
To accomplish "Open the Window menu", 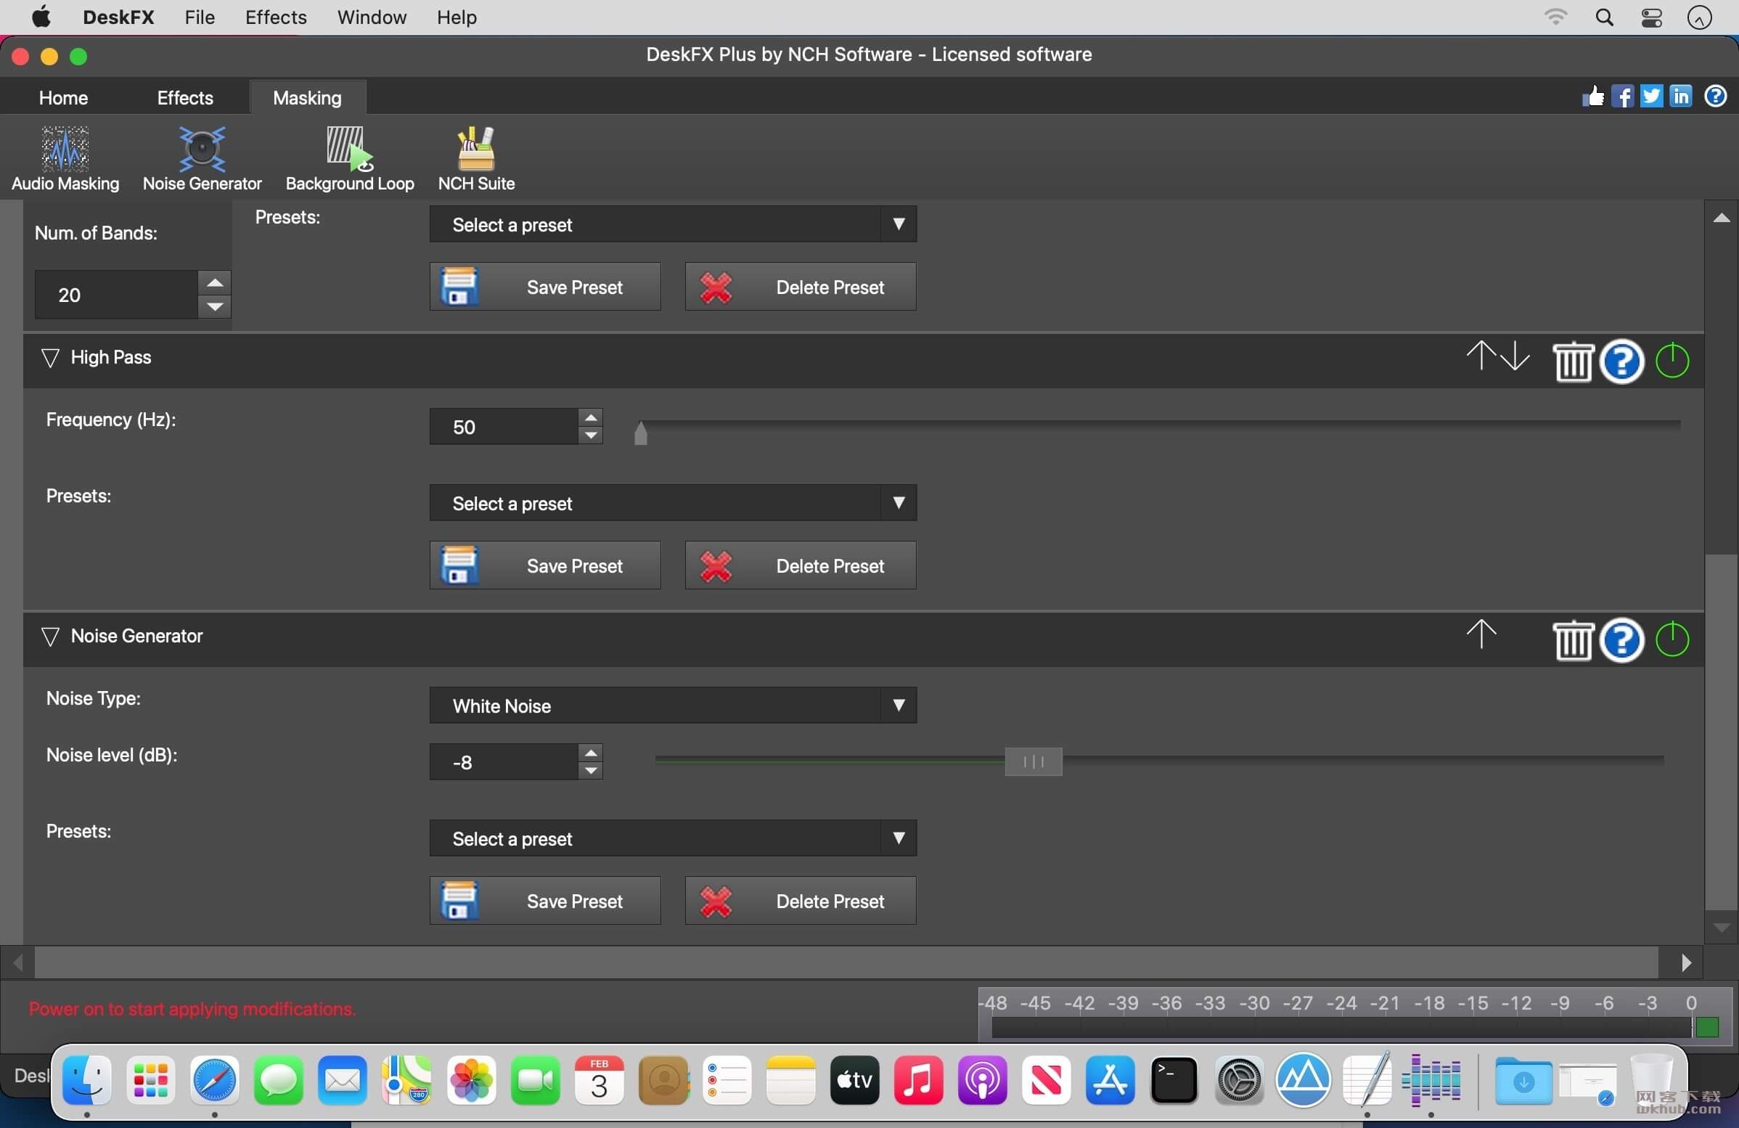I will [x=371, y=17].
